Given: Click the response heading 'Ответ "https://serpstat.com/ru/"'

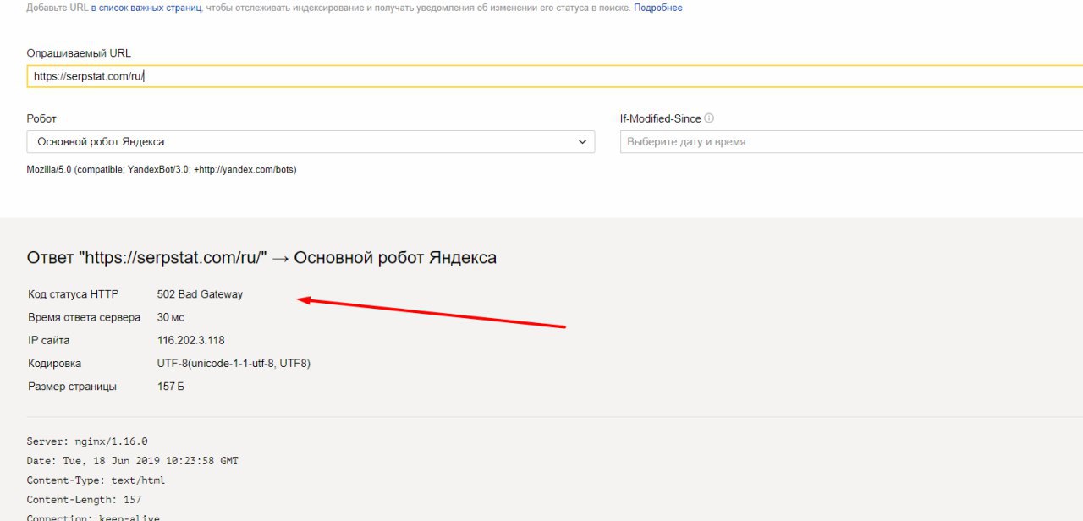Looking at the screenshot, I should (x=147, y=258).
